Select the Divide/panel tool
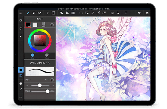This screenshot has width=167, height=109. (112, 13)
